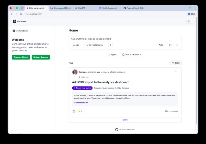Screen dimensions: 206x144
Task: Click samuelalake profile avatar
Action: pos(14,31)
